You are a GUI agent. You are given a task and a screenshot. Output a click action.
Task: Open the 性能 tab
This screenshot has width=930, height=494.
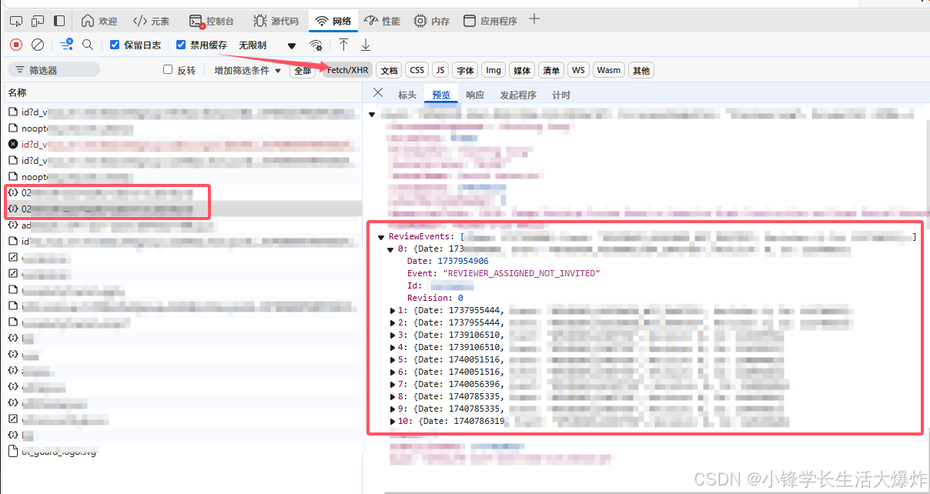[382, 21]
